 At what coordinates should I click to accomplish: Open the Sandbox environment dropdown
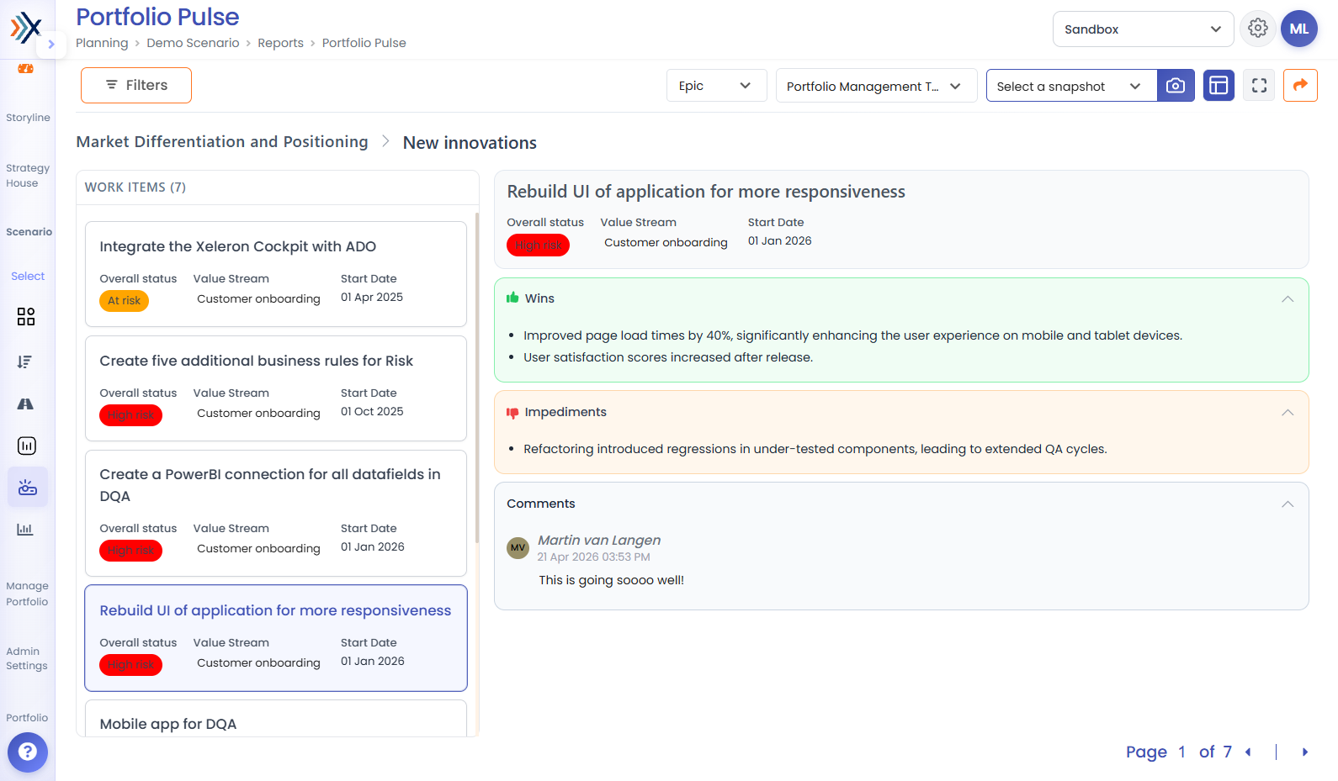point(1143,29)
